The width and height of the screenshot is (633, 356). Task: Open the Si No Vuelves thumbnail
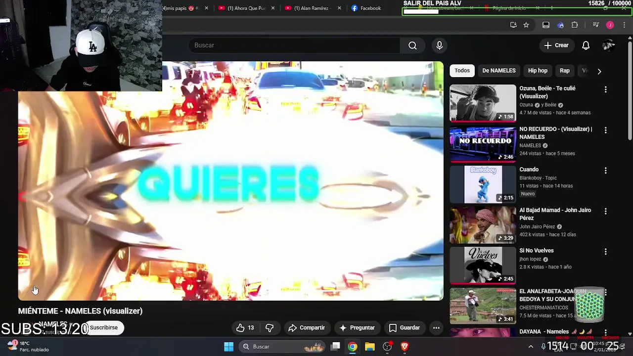(483, 266)
